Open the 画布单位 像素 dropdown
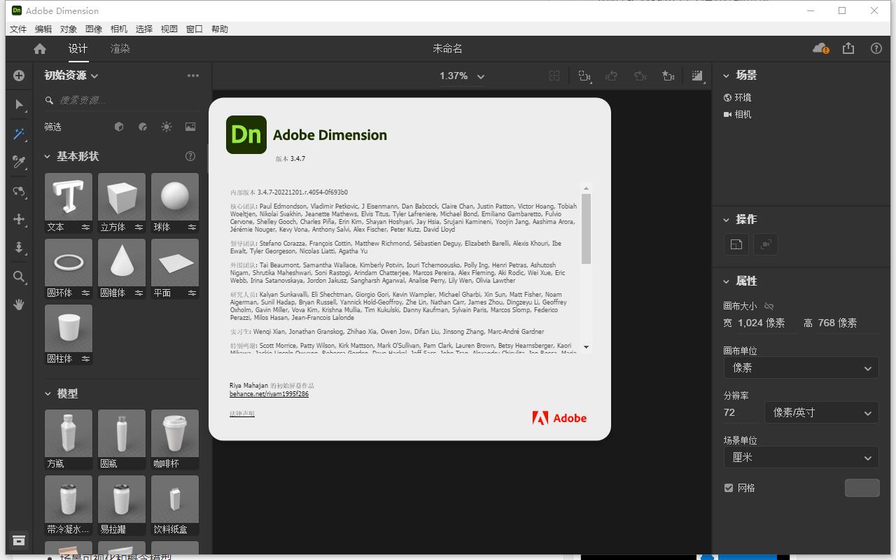This screenshot has height=560, width=896. 801,367
